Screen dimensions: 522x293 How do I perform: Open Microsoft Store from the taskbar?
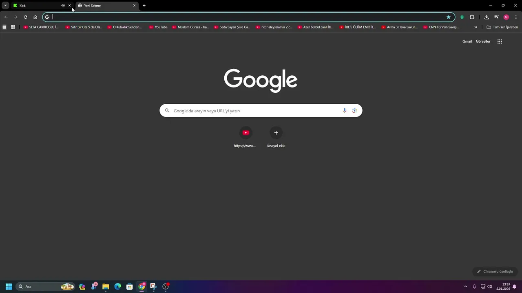[129, 286]
